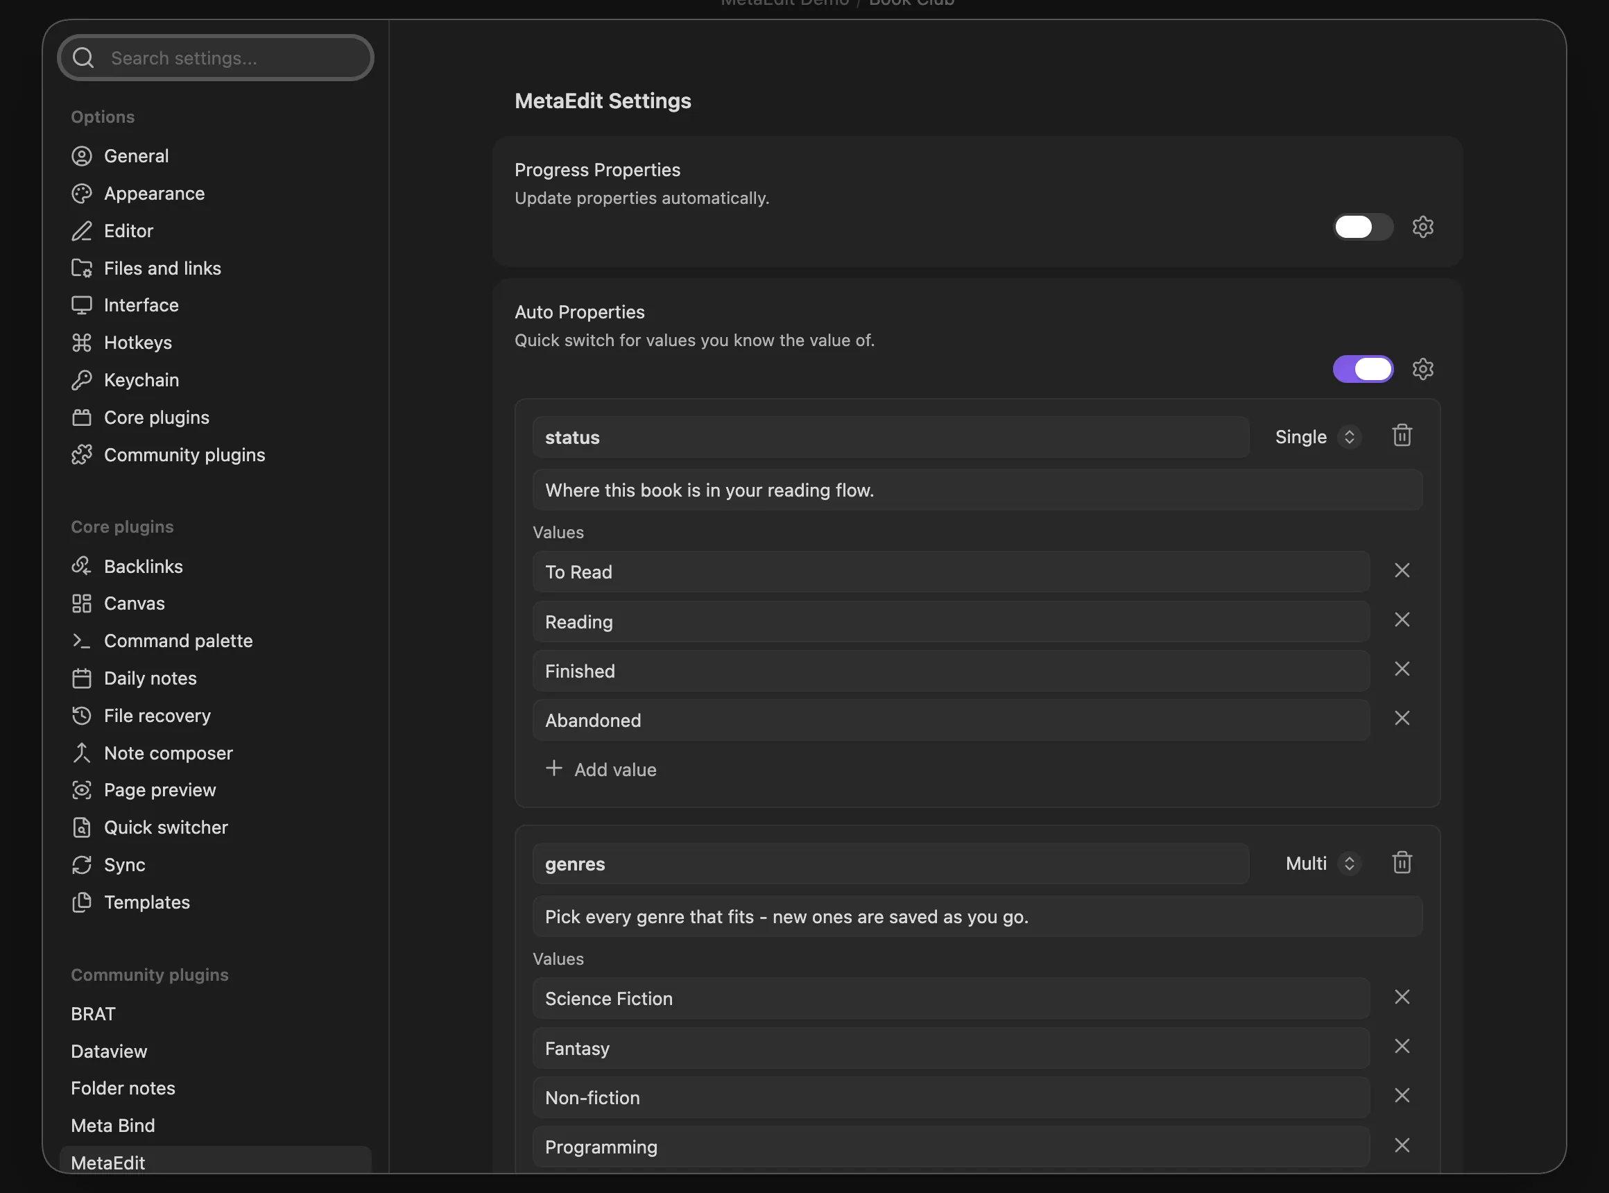Click the Quick switcher file icon
1609x1193 pixels.
pyautogui.click(x=82, y=827)
